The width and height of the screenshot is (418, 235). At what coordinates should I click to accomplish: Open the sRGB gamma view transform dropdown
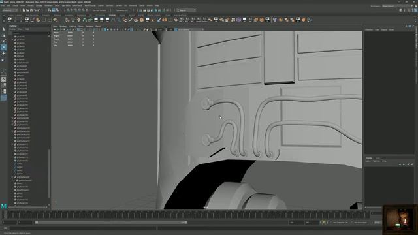(191, 29)
